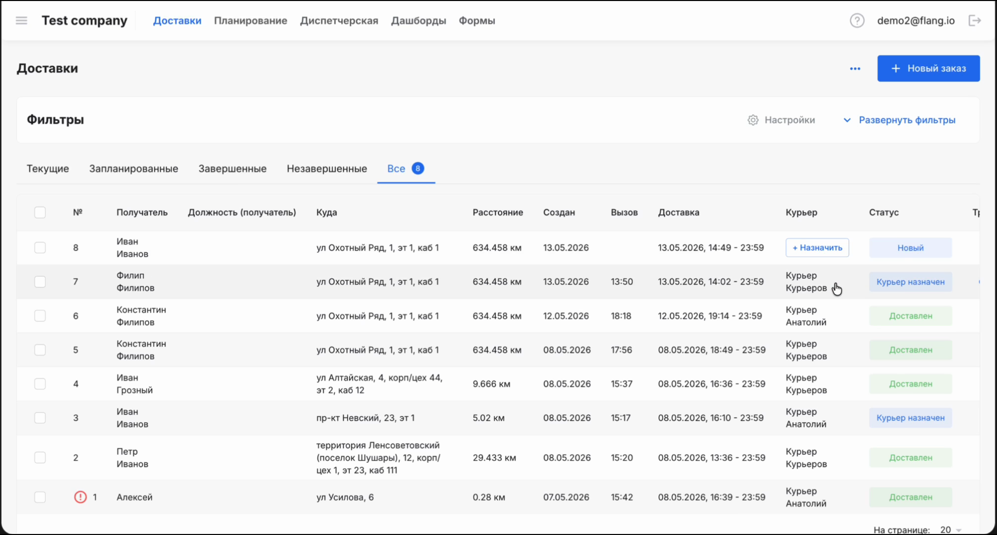Viewport: 997px width, 535px height.
Task: Click address пр-кт Невский, 23, эт 1
Action: pyautogui.click(x=365, y=418)
